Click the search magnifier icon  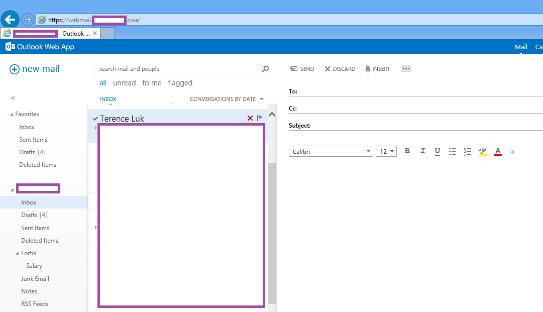click(265, 69)
